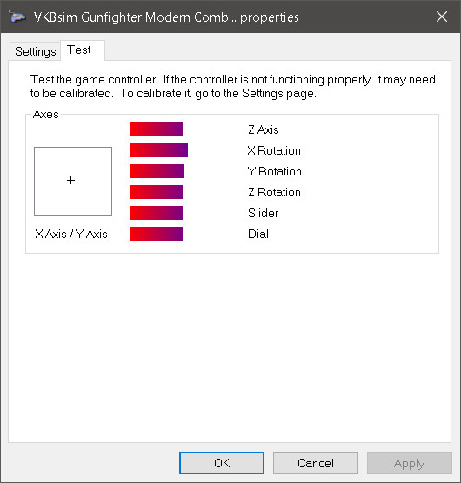Confirm with the OK button

pos(222,463)
